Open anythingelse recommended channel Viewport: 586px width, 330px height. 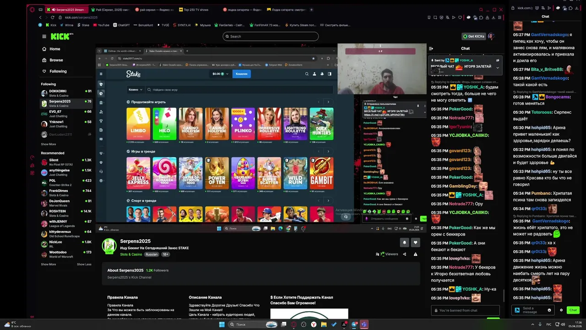tap(67, 172)
